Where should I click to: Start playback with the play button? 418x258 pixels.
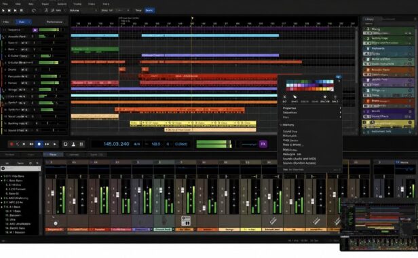coord(55,144)
